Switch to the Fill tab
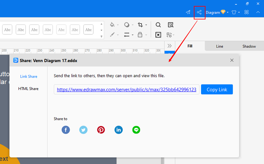 click(x=190, y=46)
